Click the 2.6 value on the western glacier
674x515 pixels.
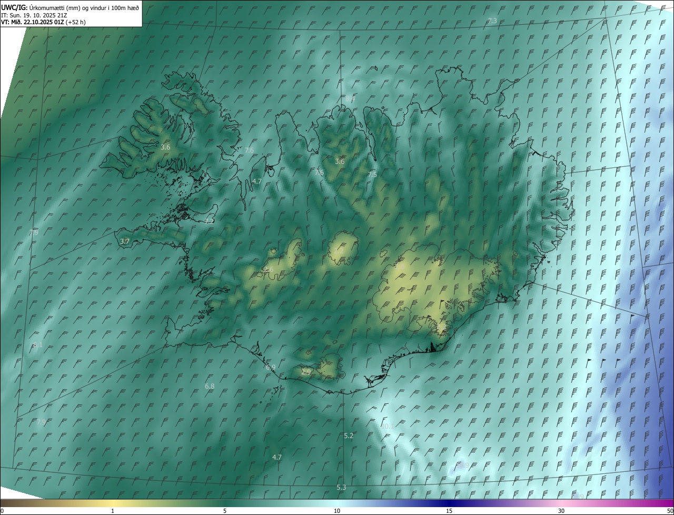[x=269, y=270]
